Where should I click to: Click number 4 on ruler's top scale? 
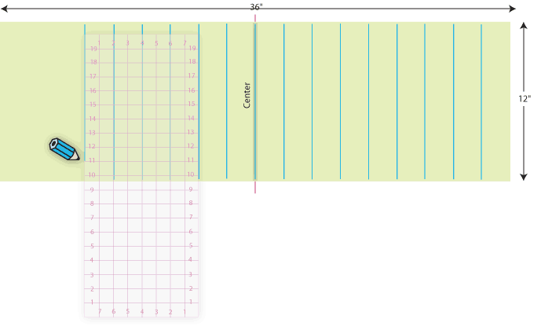[x=142, y=43]
